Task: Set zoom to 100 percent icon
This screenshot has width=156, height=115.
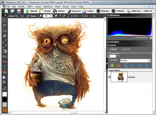Action: click(60, 16)
